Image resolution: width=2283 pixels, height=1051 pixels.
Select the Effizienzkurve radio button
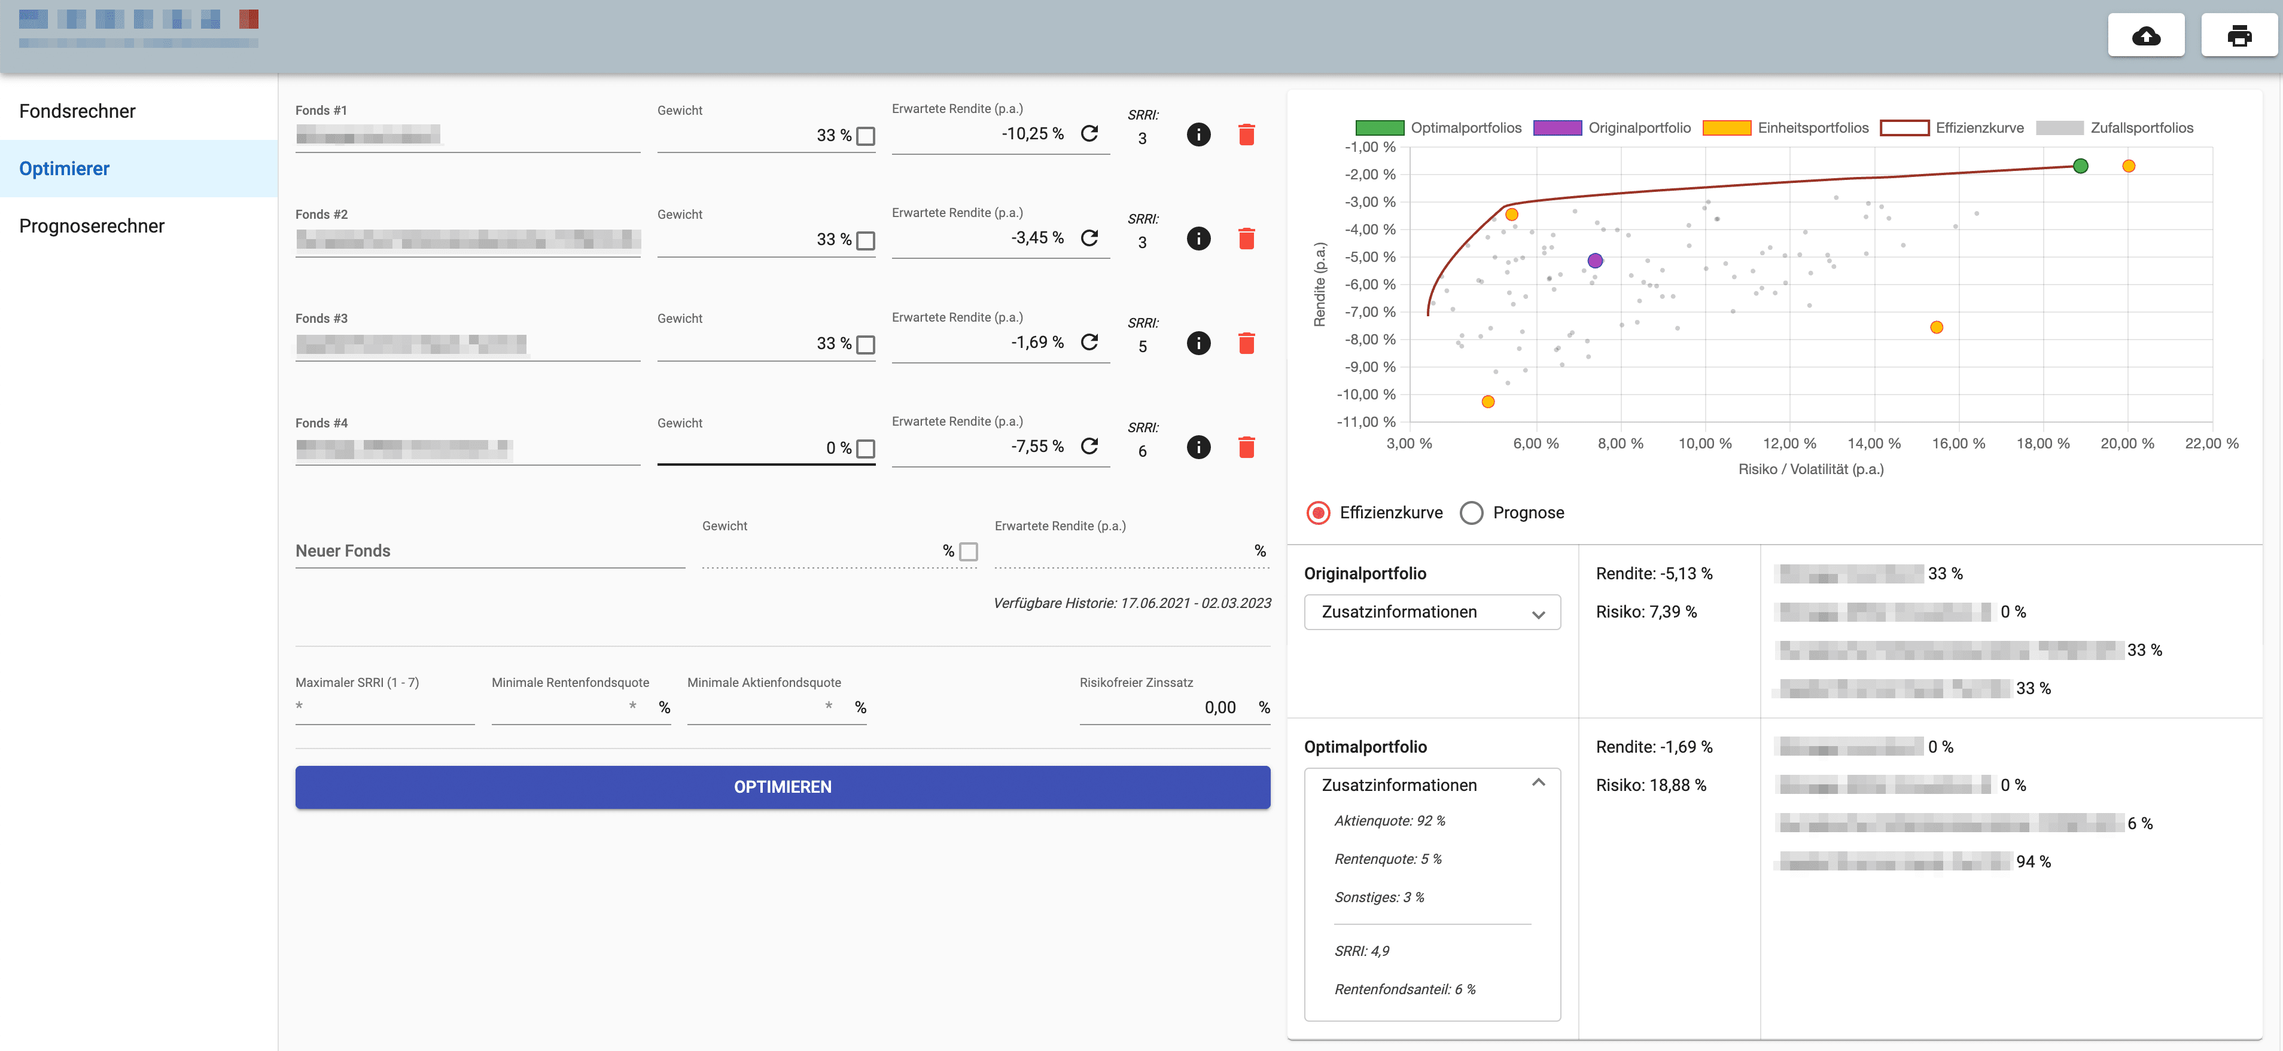click(x=1318, y=513)
